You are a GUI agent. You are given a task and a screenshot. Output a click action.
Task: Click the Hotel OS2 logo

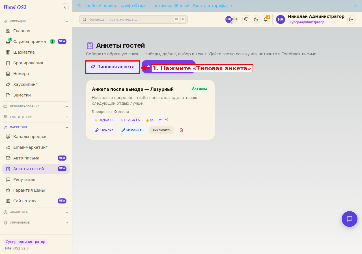15,7
